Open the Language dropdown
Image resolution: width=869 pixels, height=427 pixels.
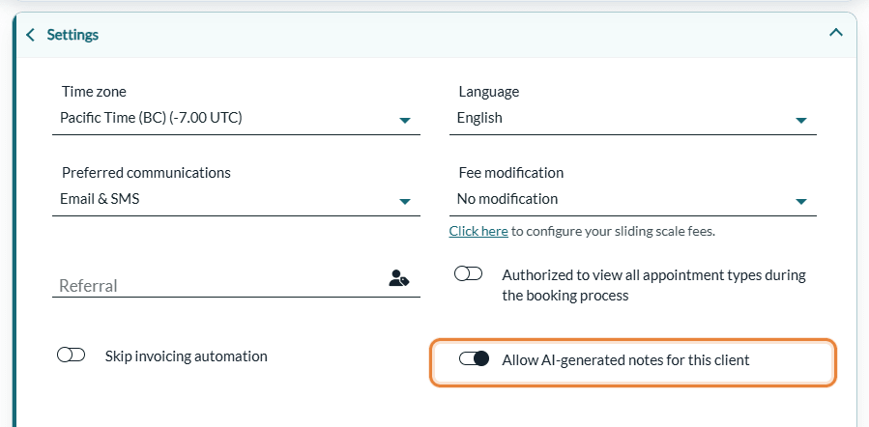click(633, 118)
